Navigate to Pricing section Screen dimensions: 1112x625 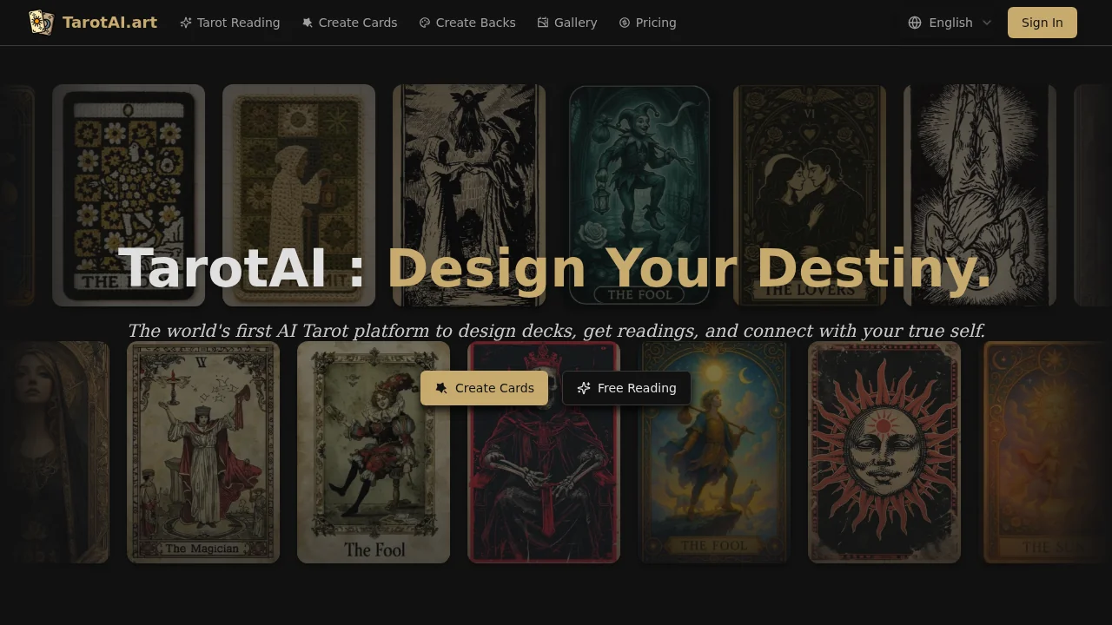click(655, 23)
